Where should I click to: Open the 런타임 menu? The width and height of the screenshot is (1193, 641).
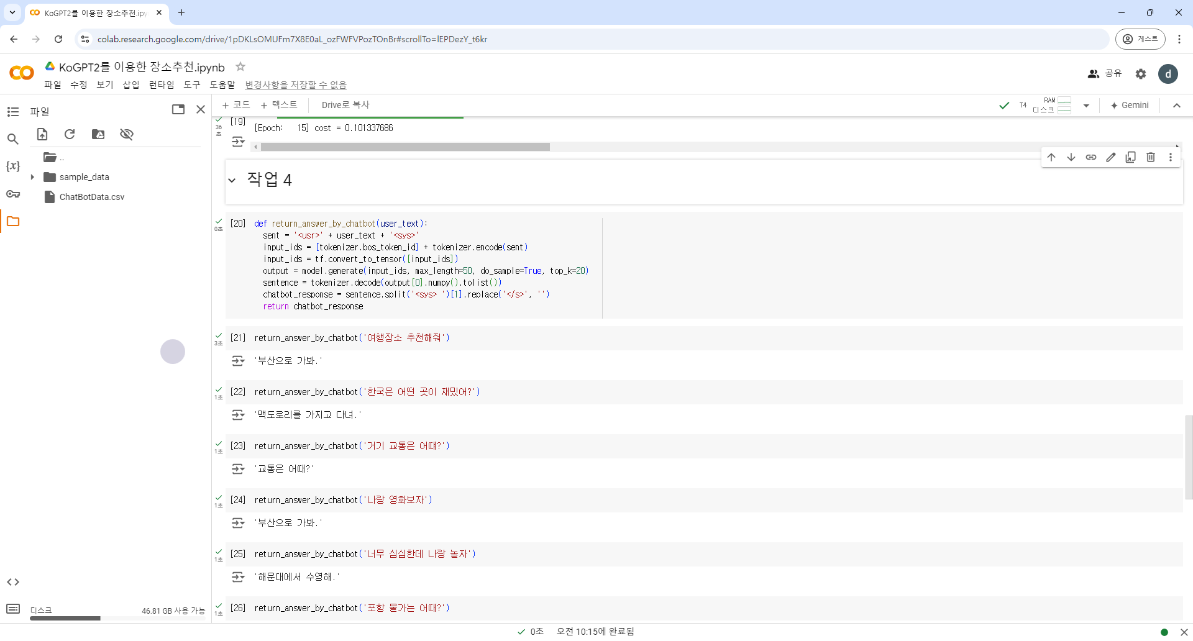tap(161, 84)
